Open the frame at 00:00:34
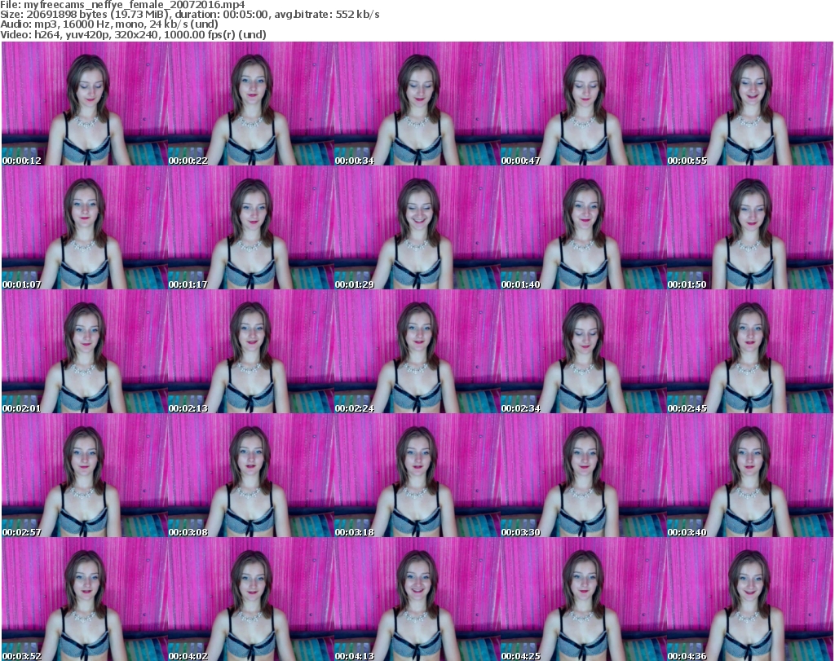The height and width of the screenshot is (661, 835). pos(417,104)
